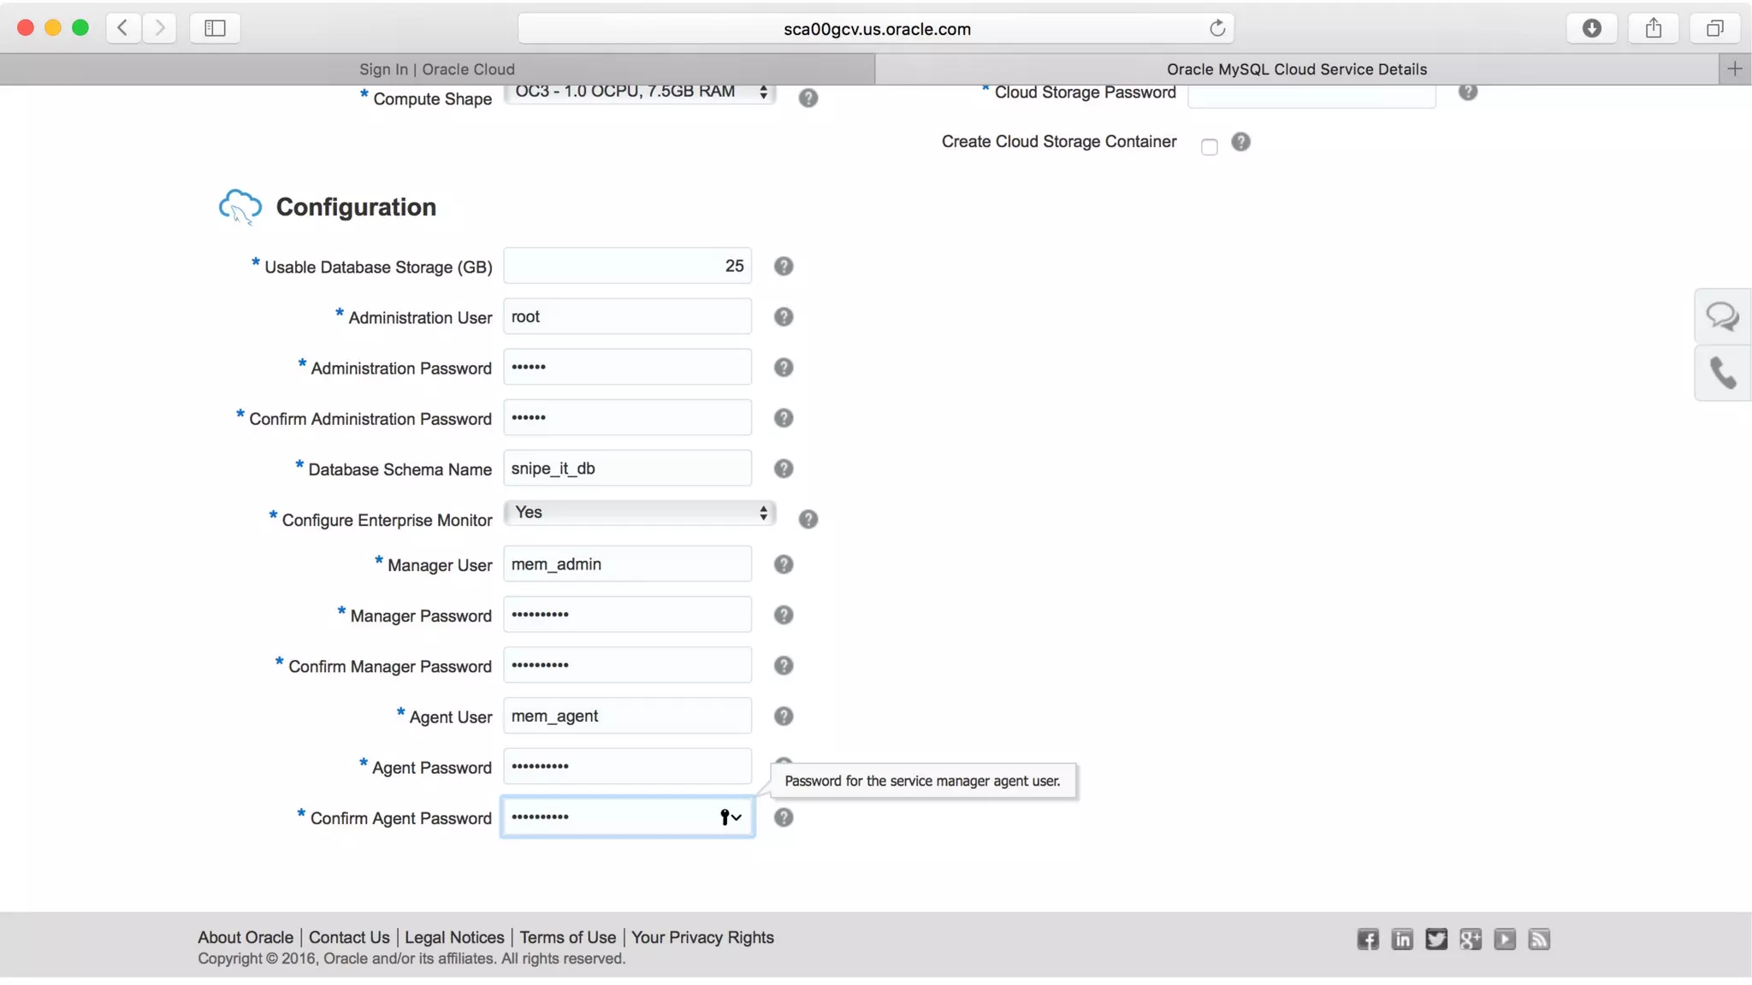Viewport: 1752px width, 985px height.
Task: Click the Twitter icon in footer
Action: pos(1435,940)
